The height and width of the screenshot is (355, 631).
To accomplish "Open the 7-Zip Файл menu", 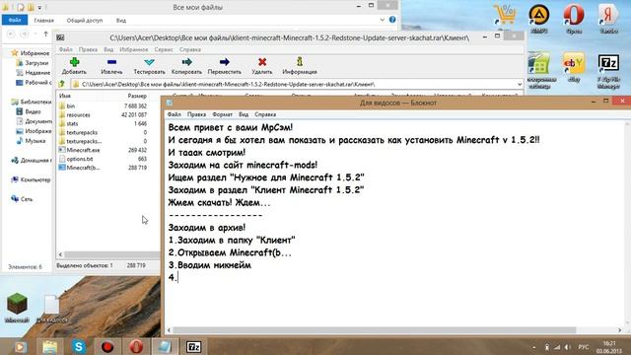I will pos(66,49).
